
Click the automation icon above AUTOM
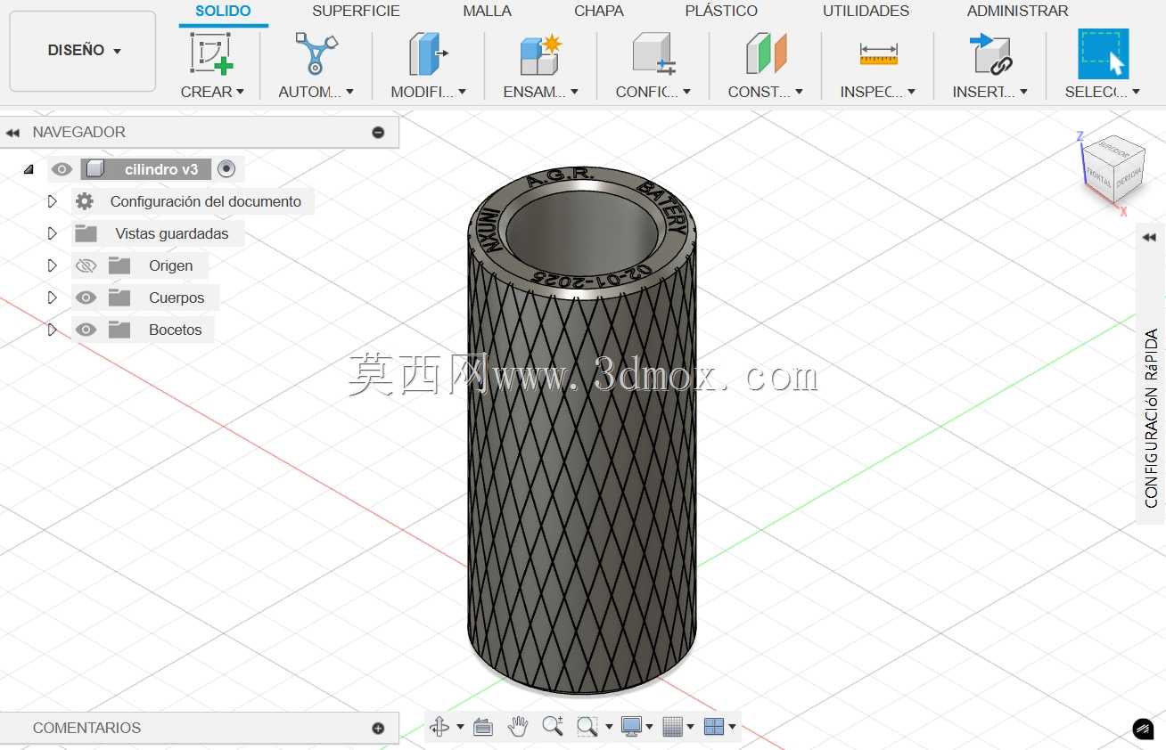[x=316, y=53]
